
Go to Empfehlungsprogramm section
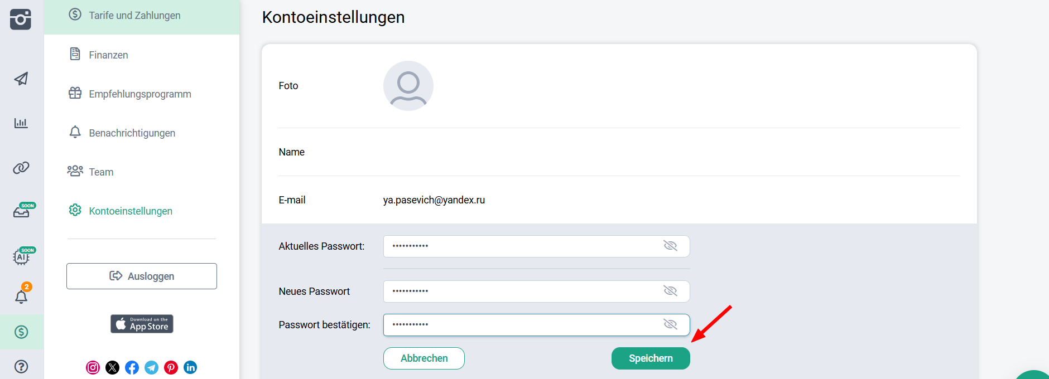(139, 94)
